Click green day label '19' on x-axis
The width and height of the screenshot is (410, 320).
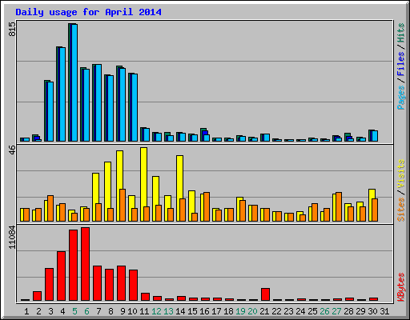(x=240, y=311)
